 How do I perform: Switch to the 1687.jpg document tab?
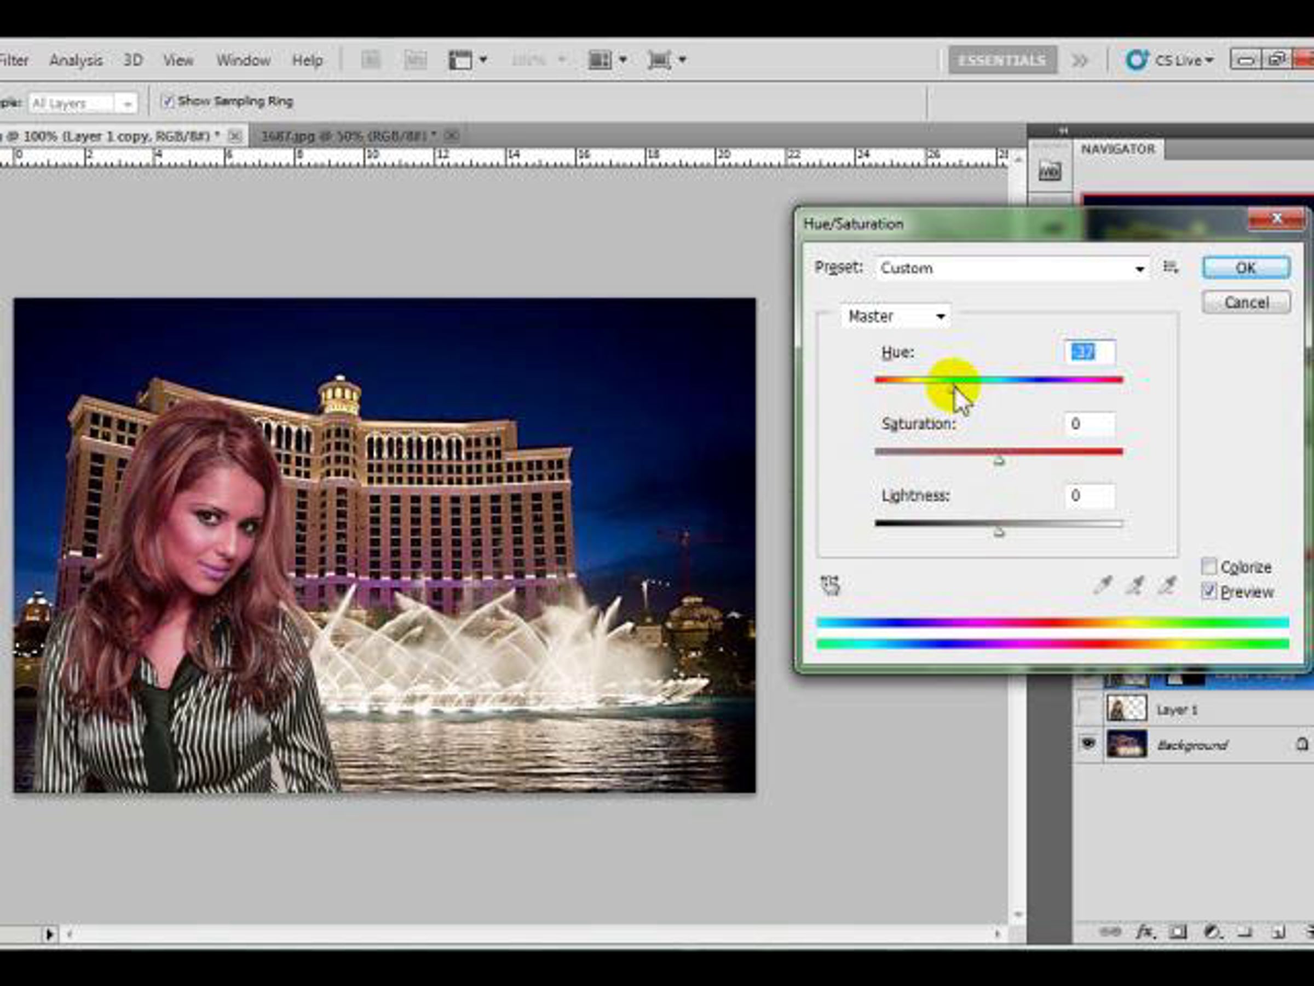[348, 136]
